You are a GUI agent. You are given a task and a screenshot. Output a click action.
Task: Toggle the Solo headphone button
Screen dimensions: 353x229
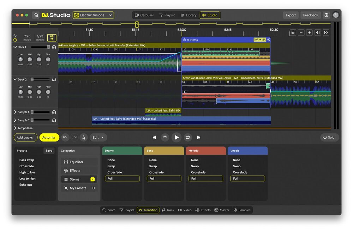[x=329, y=138]
